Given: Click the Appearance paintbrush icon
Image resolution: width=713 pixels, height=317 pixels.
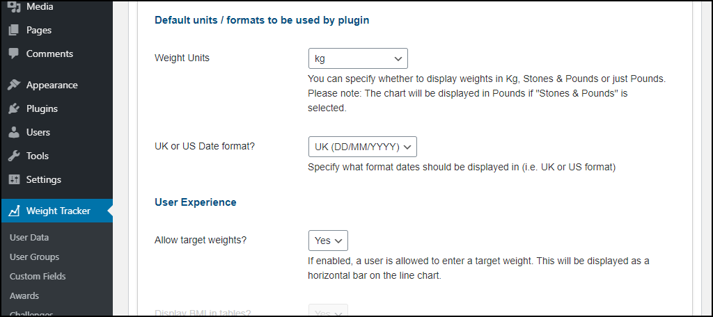Looking at the screenshot, I should (14, 85).
